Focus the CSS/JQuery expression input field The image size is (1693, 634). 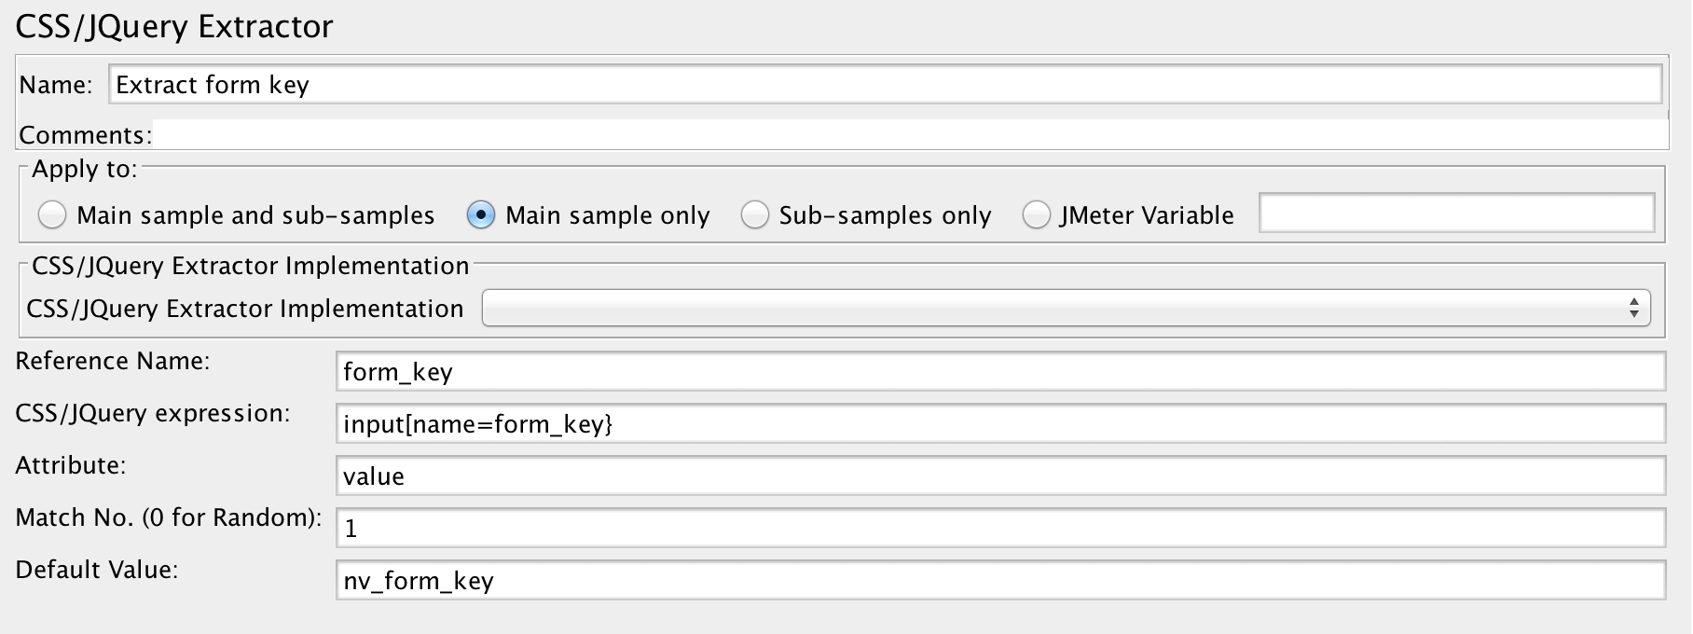click(x=999, y=424)
